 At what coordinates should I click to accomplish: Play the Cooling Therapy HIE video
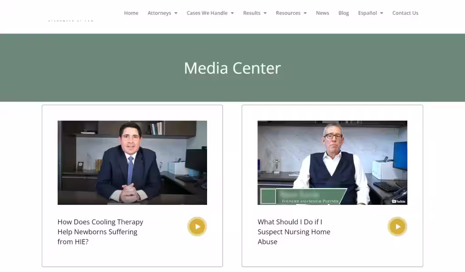point(197,227)
